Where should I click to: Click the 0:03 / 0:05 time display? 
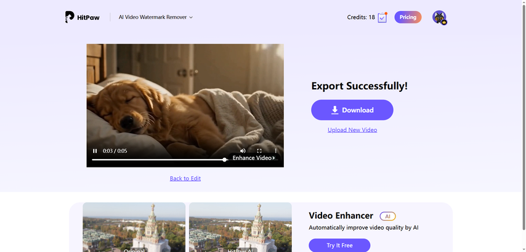pyautogui.click(x=115, y=151)
